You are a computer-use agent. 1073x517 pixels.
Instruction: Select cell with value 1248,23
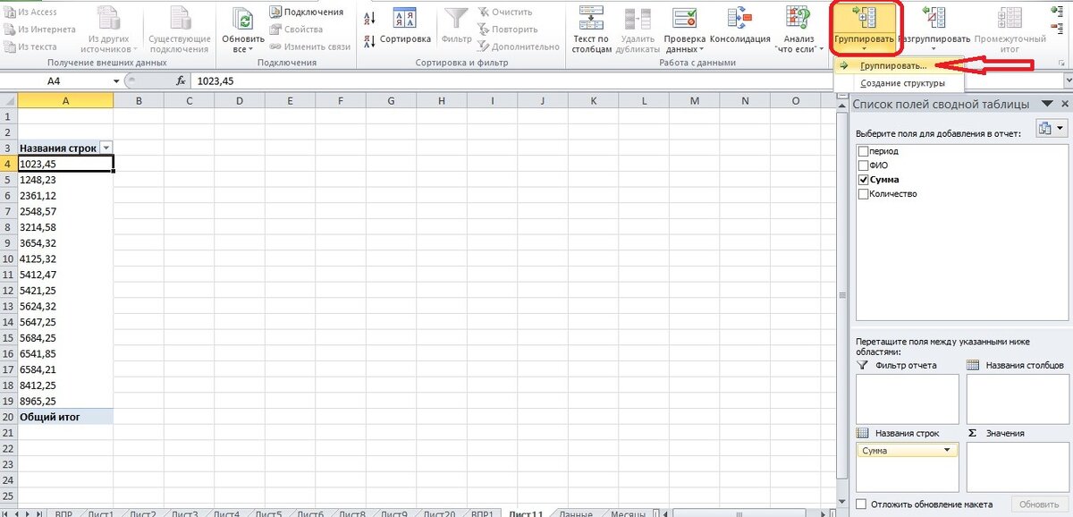point(65,179)
